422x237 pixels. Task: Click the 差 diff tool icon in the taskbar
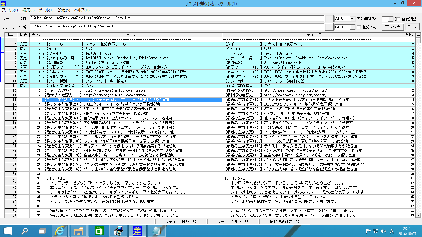[137, 231]
